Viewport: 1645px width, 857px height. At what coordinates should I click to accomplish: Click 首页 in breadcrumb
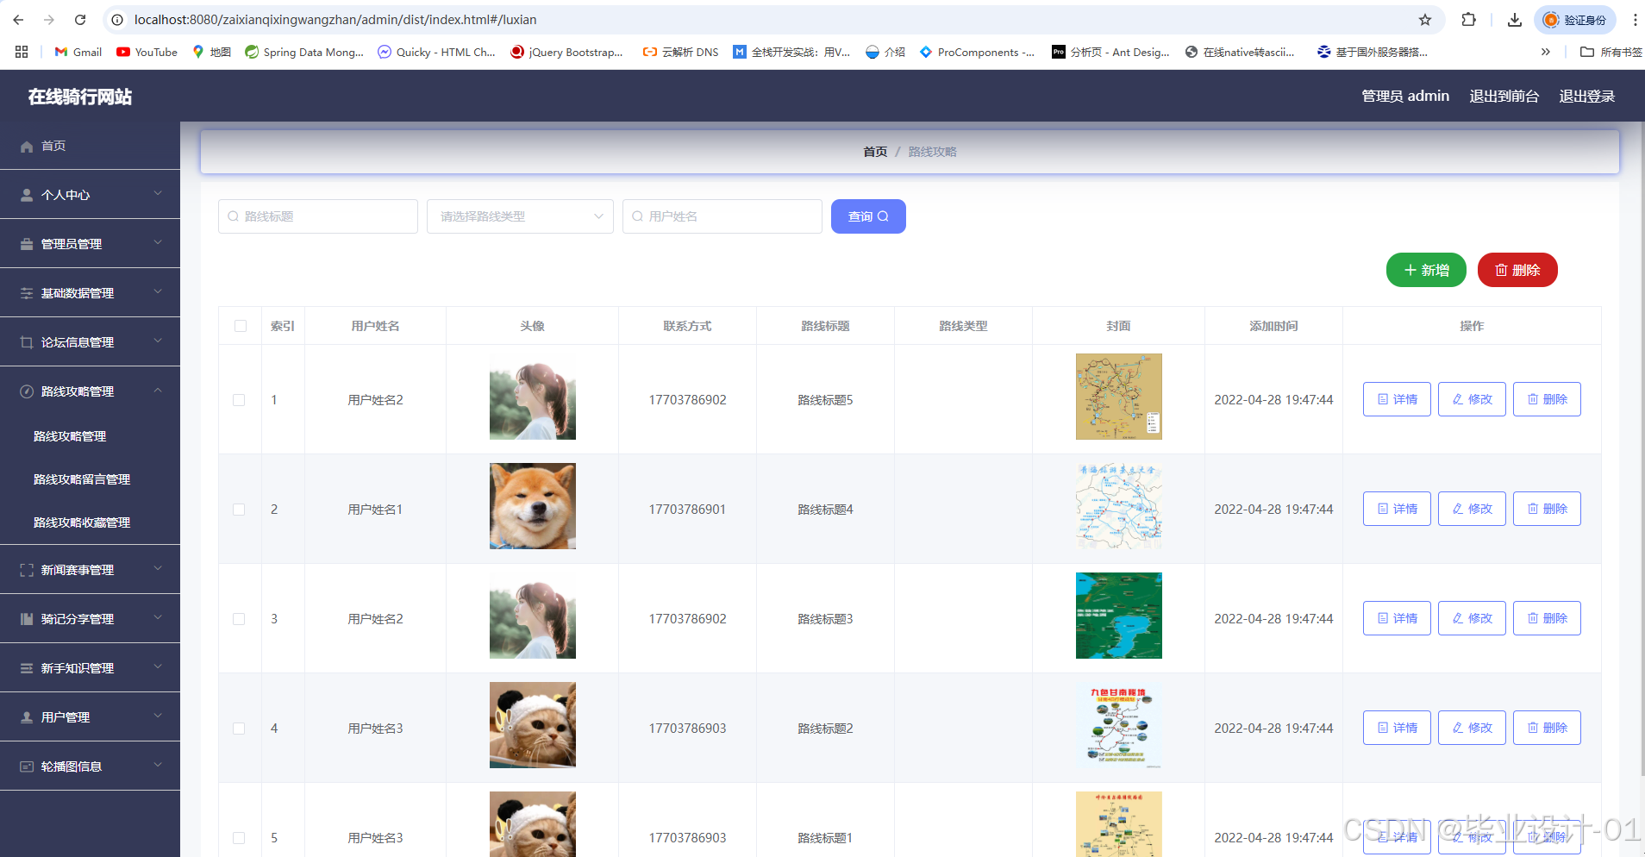tap(875, 152)
